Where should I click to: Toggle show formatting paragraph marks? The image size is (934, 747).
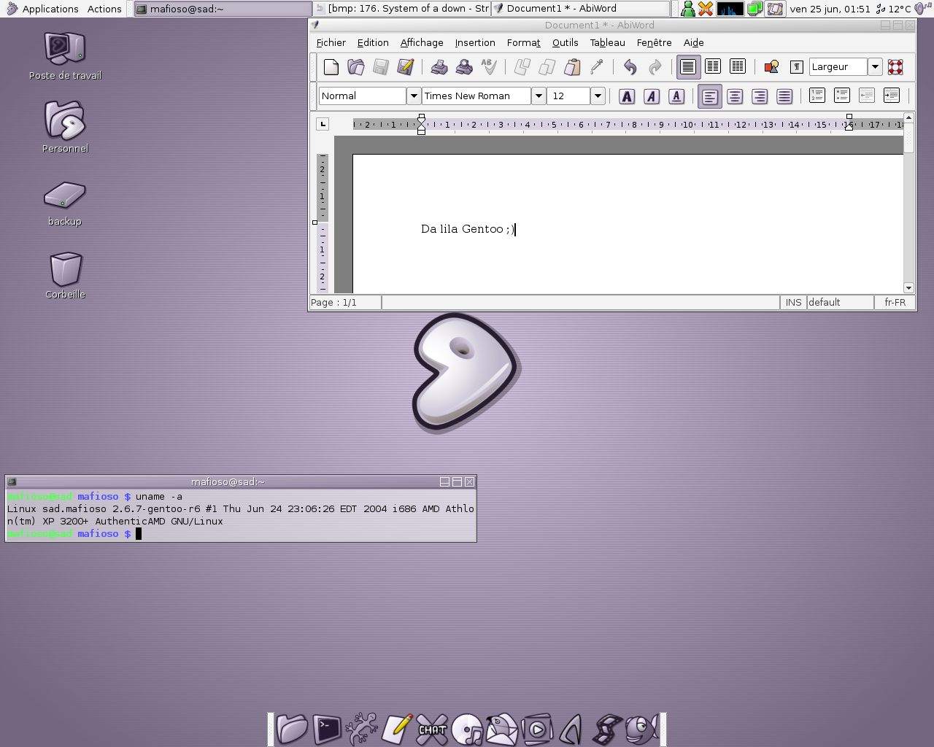[796, 67]
